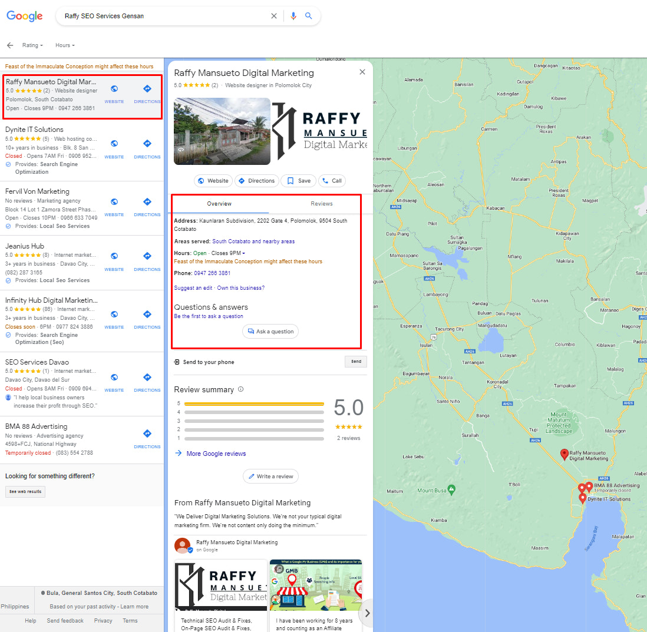The height and width of the screenshot is (632, 647).
Task: Open the Help footer link
Action: pyautogui.click(x=31, y=620)
